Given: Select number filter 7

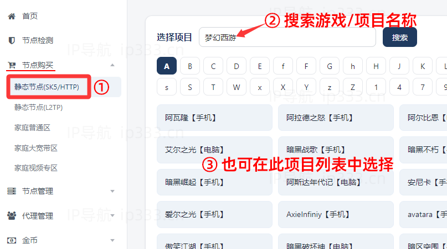Looking at the screenshot, I should [x=423, y=87].
